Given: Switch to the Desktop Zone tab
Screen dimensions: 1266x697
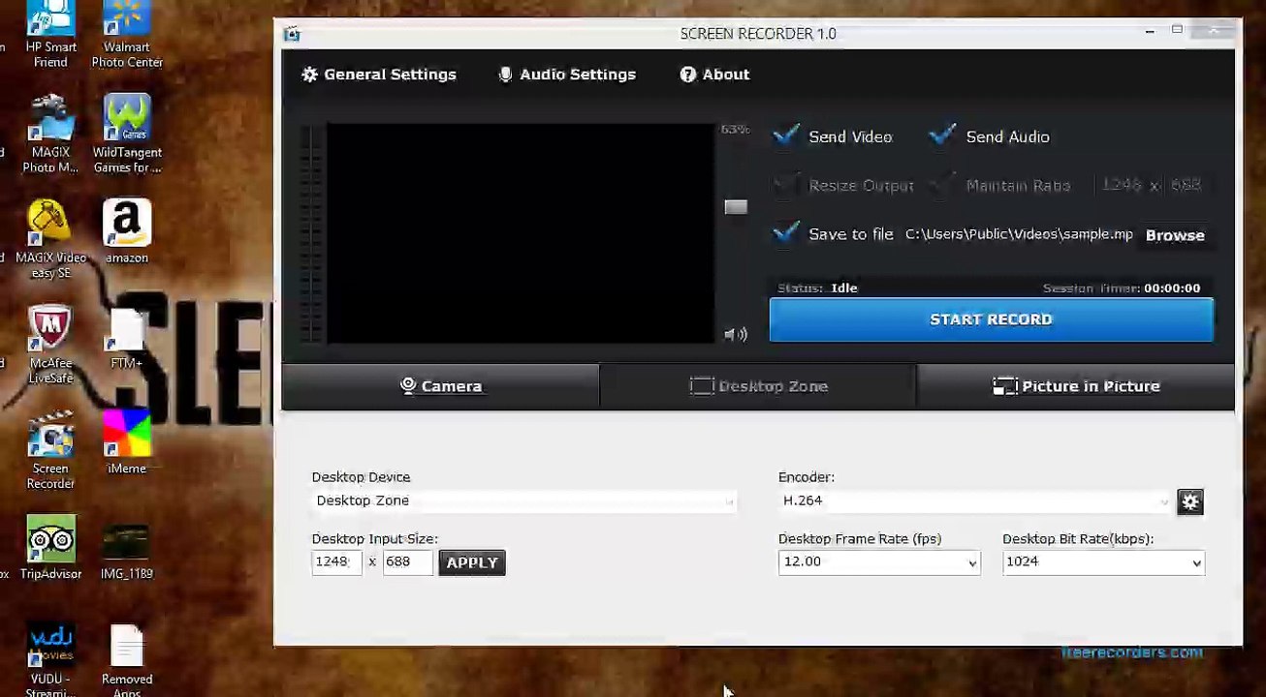Looking at the screenshot, I should (x=758, y=386).
